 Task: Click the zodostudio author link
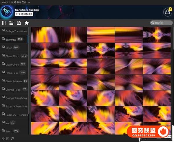24,14
